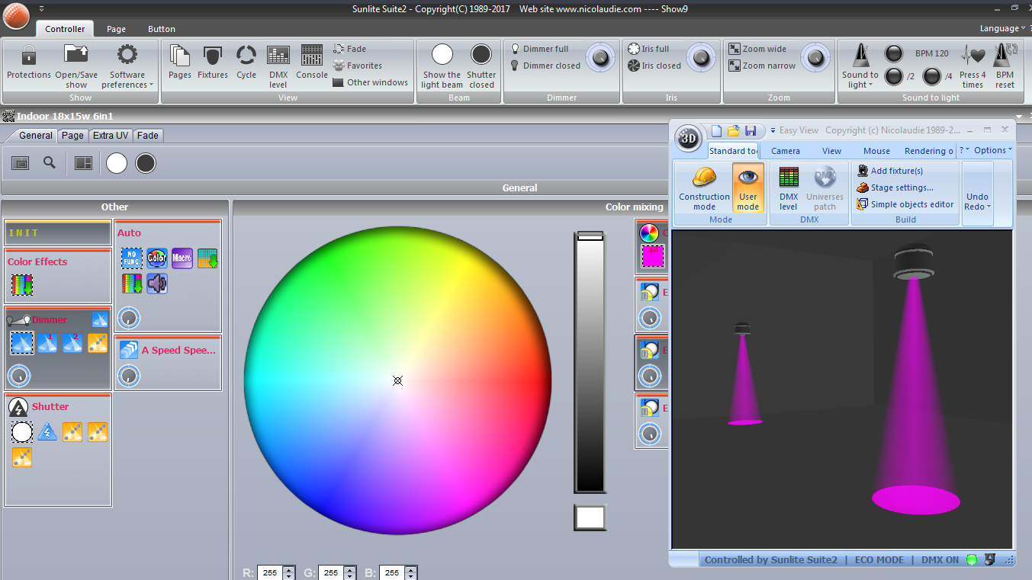Screen dimensions: 1032x580
Task: Click the vertical brightness gradient slider
Action: pos(590,362)
